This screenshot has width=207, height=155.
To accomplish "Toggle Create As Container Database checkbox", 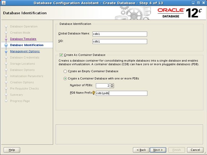I will 61,55.
